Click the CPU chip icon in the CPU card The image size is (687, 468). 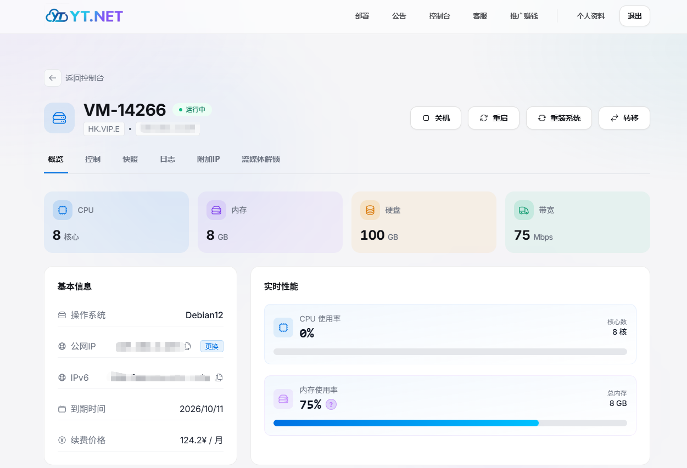click(x=63, y=210)
